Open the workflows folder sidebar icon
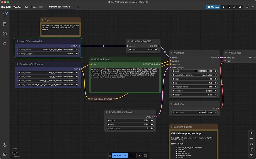This screenshot has height=159, width=256. pos(5,43)
